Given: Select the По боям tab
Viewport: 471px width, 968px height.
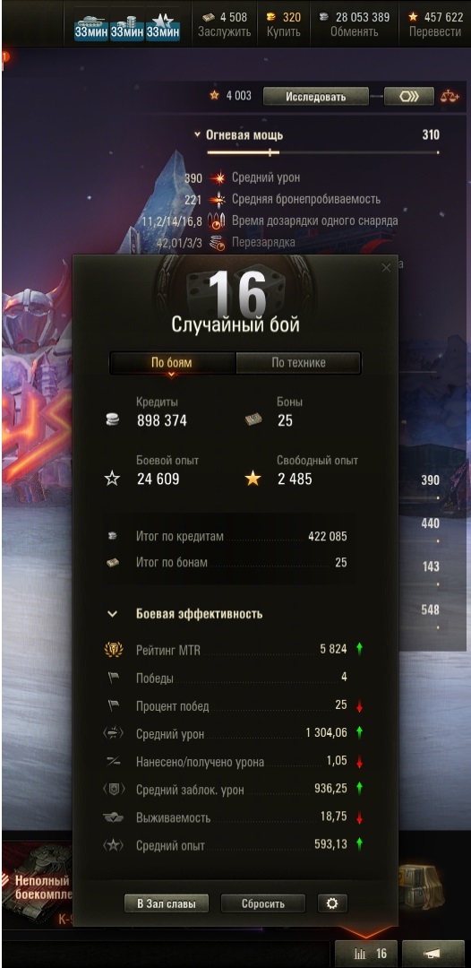Looking at the screenshot, I should (172, 363).
